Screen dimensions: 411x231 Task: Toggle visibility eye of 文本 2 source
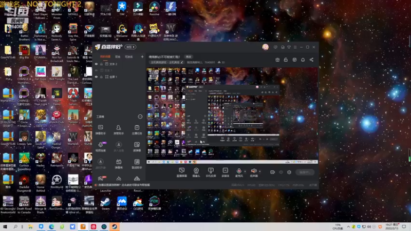96,64
